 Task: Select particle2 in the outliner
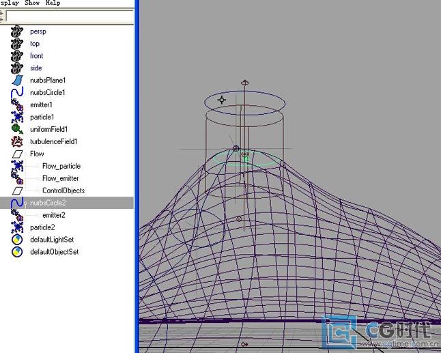[42, 227]
